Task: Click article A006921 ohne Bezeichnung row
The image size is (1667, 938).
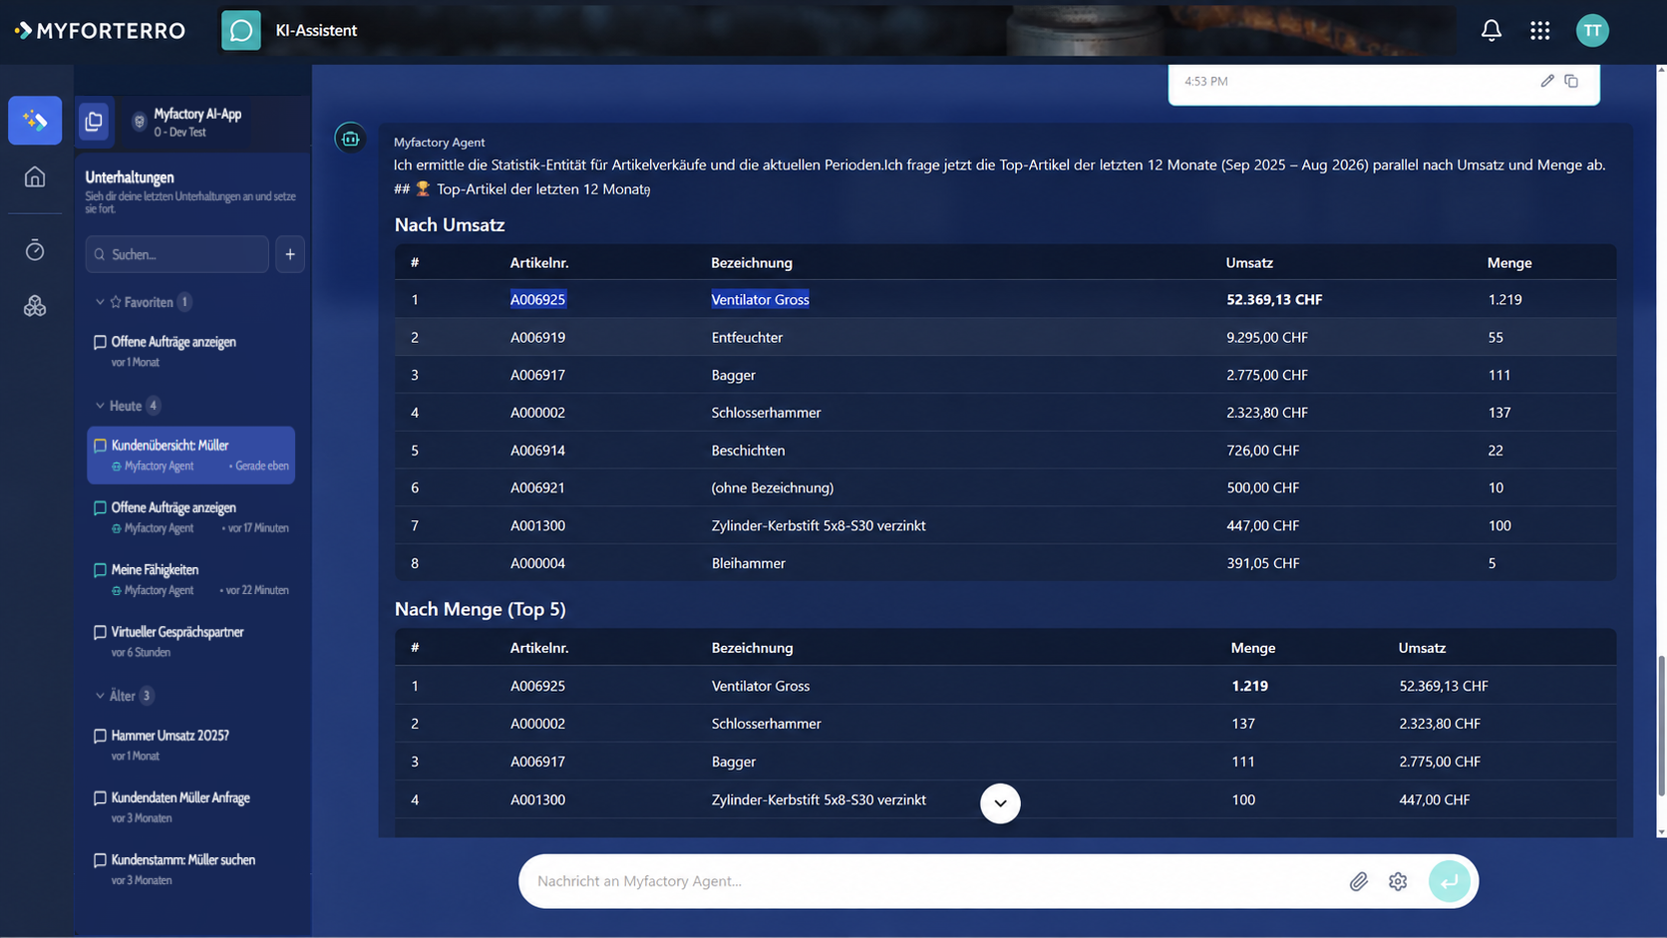Action: click(x=1005, y=487)
